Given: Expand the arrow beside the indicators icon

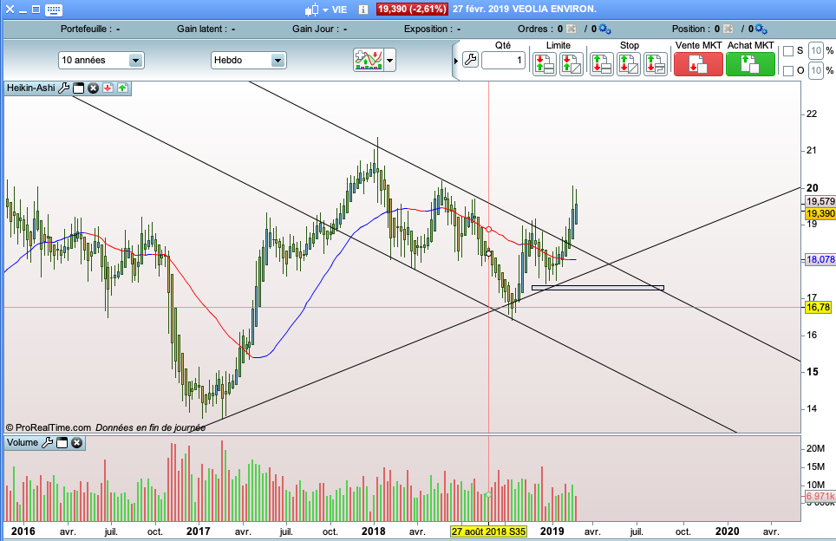Looking at the screenshot, I should (389, 60).
